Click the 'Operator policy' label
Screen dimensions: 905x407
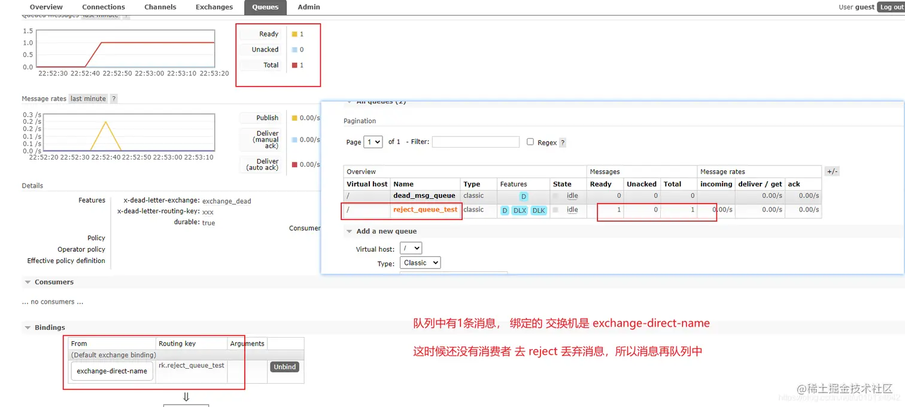tap(81, 249)
